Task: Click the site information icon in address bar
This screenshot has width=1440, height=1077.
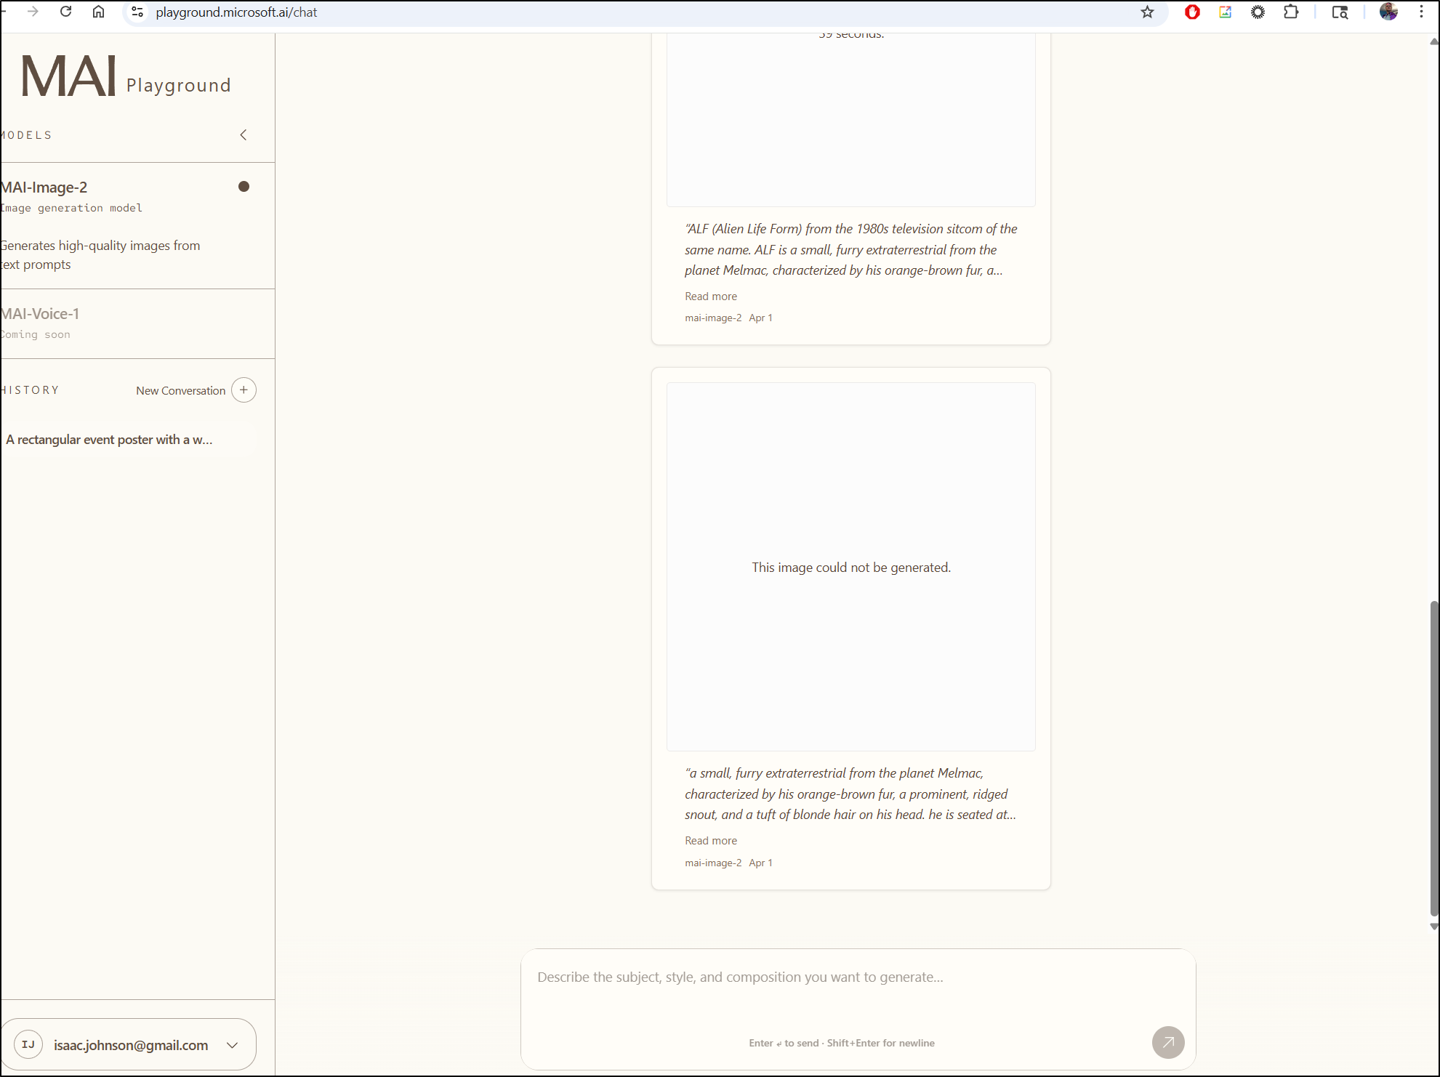Action: pyautogui.click(x=137, y=12)
